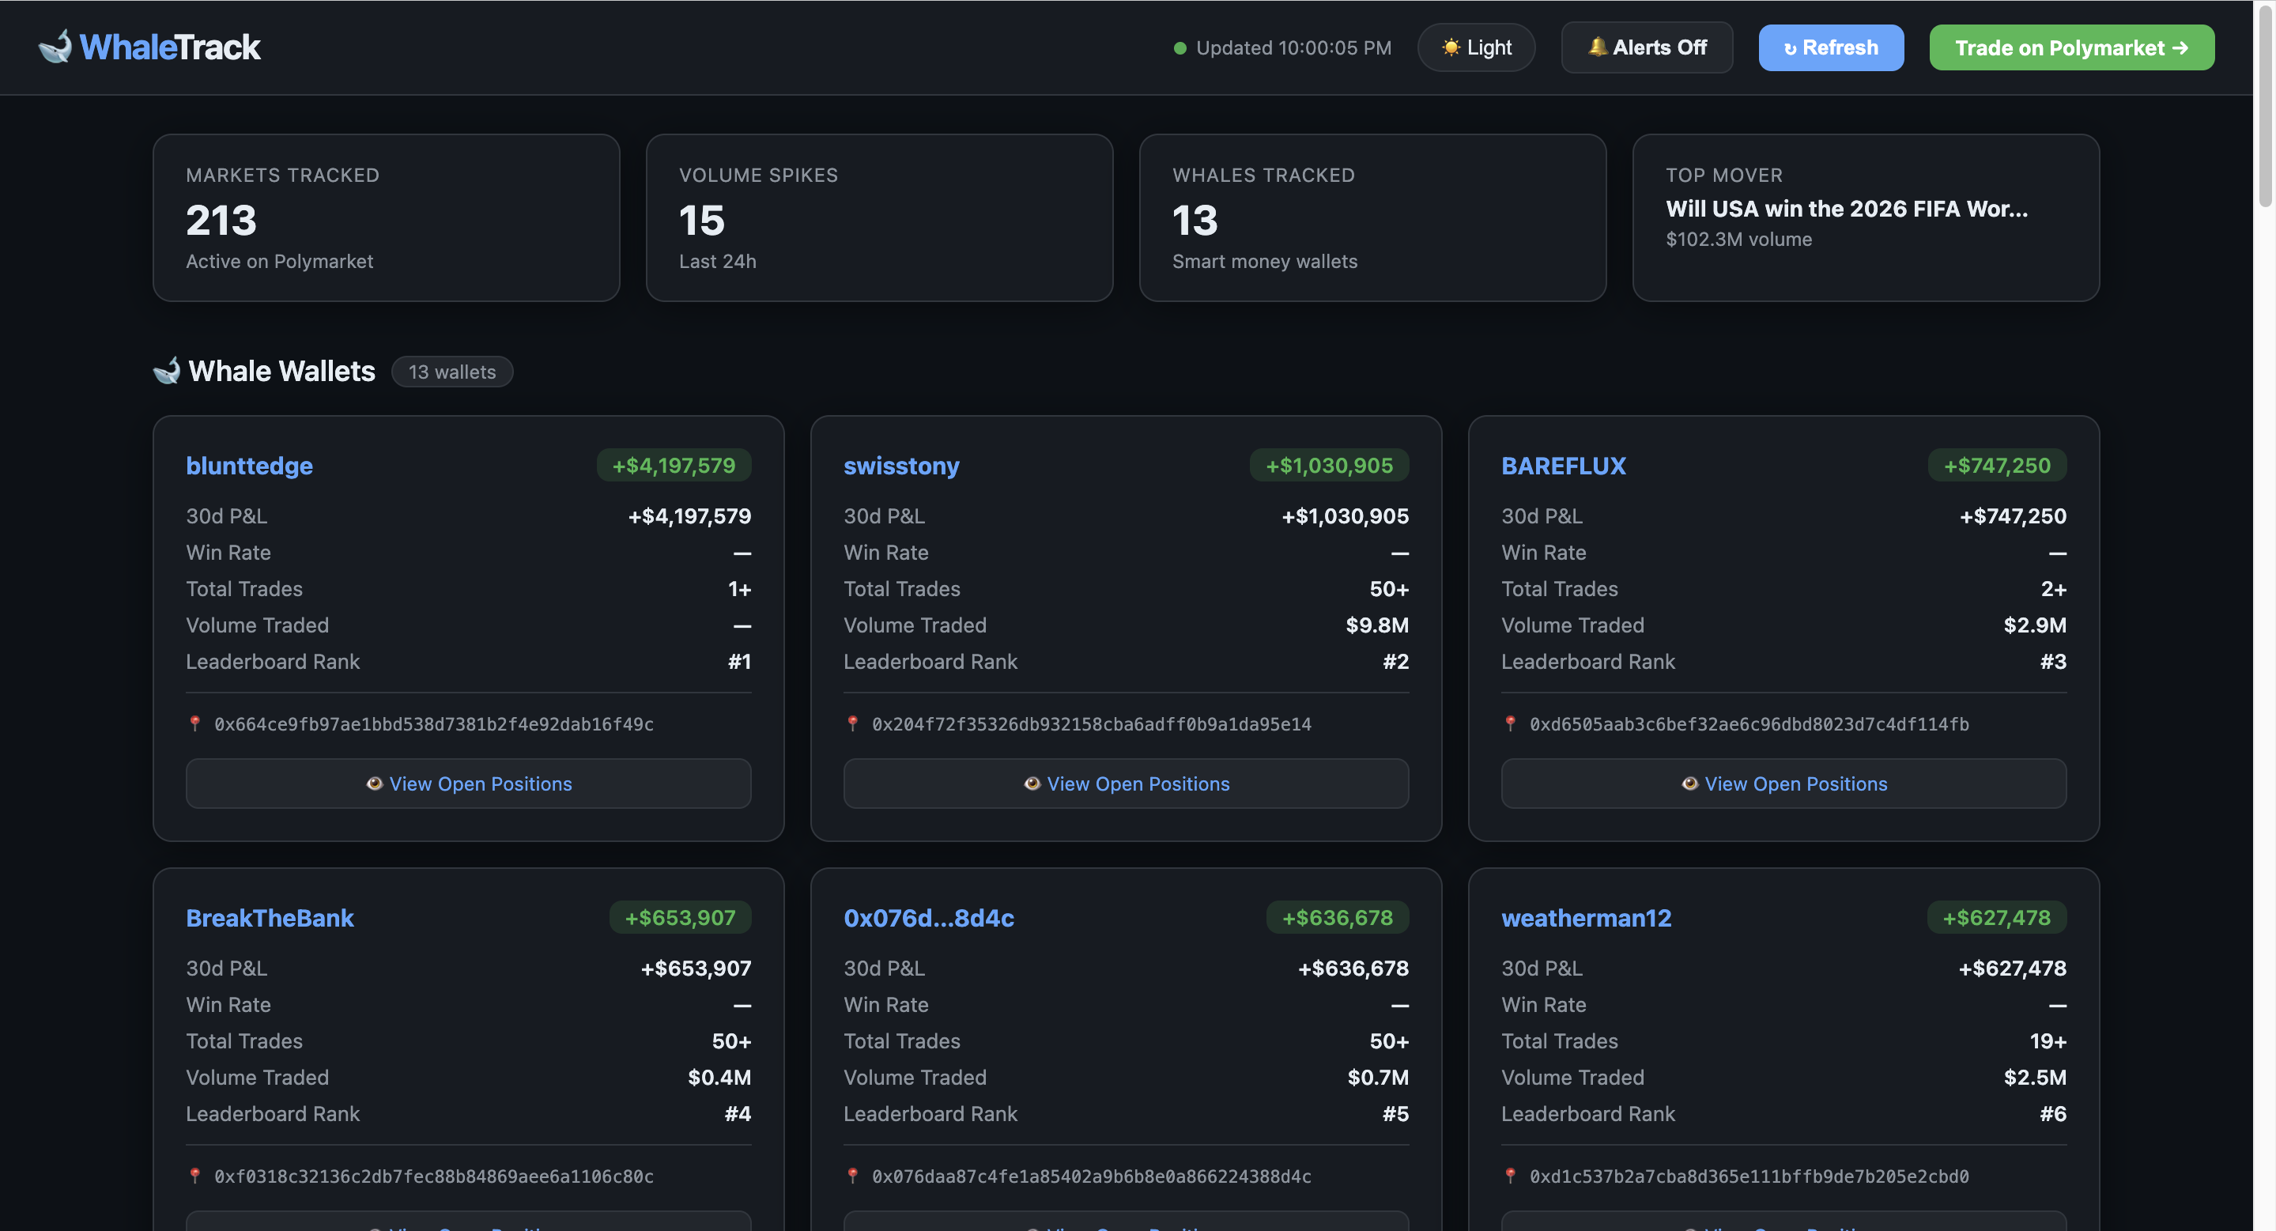Image resolution: width=2276 pixels, height=1231 pixels.
Task: Open the Top Mover FIFA market card
Action: point(1865,217)
